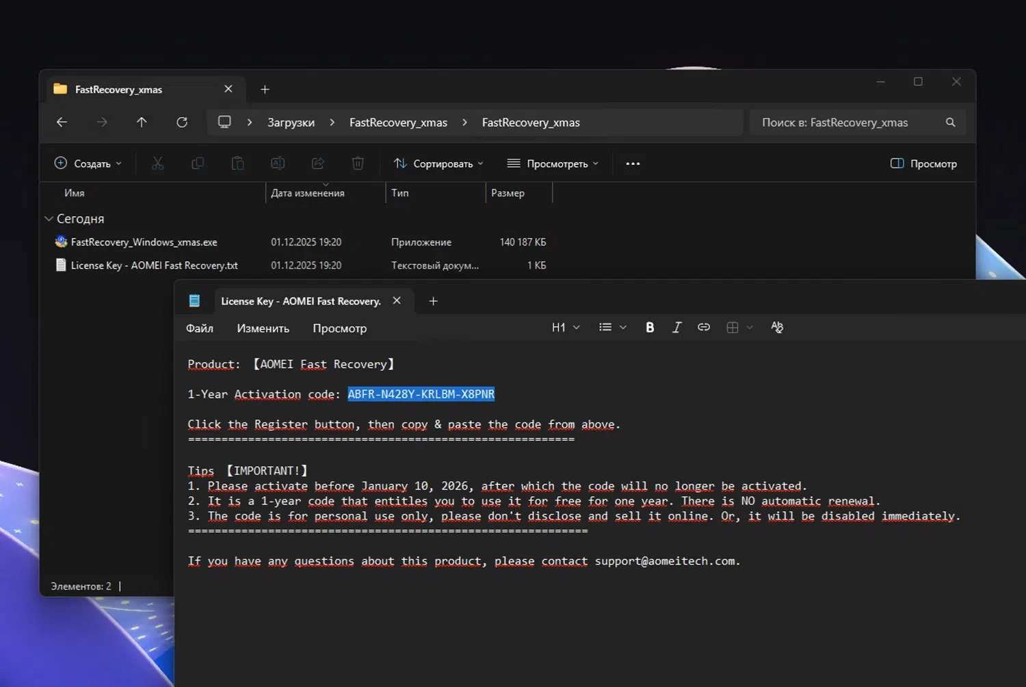
Task: Open the Просмотреть view options button
Action: (553, 164)
